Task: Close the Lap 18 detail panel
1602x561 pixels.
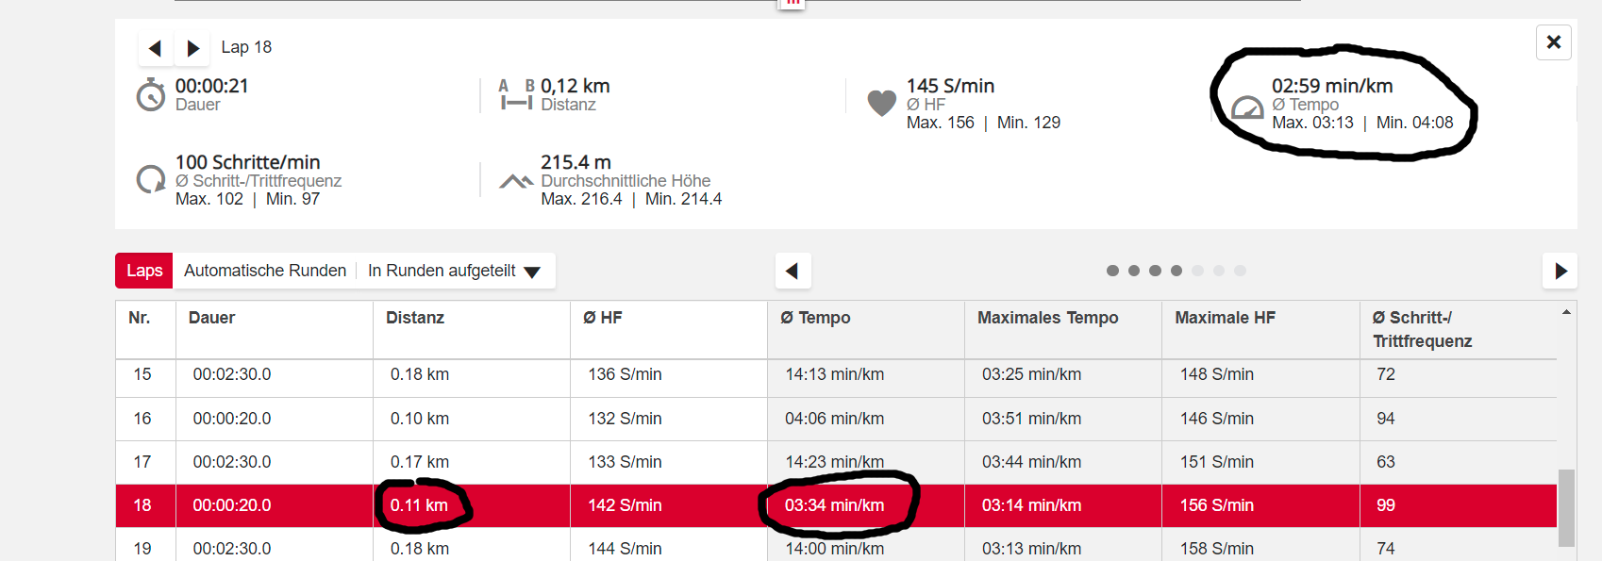Action: click(1553, 42)
